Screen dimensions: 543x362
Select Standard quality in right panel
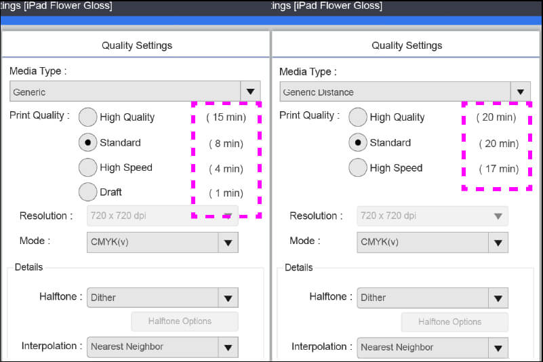tap(358, 143)
